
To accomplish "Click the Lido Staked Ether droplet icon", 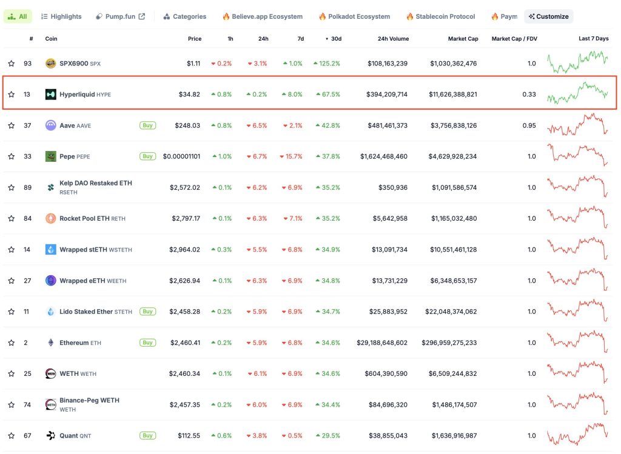I will [x=51, y=312].
